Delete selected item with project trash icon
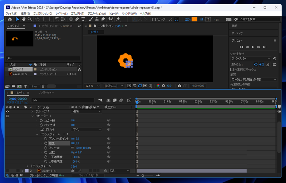The height and width of the screenshot is (183, 286). [x=43, y=86]
